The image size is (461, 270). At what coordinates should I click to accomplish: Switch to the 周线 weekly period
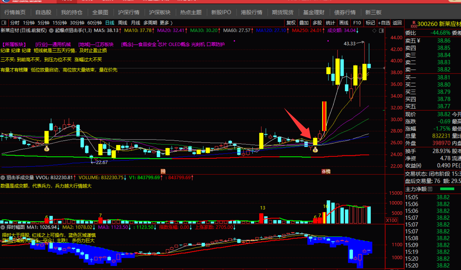click(123, 23)
